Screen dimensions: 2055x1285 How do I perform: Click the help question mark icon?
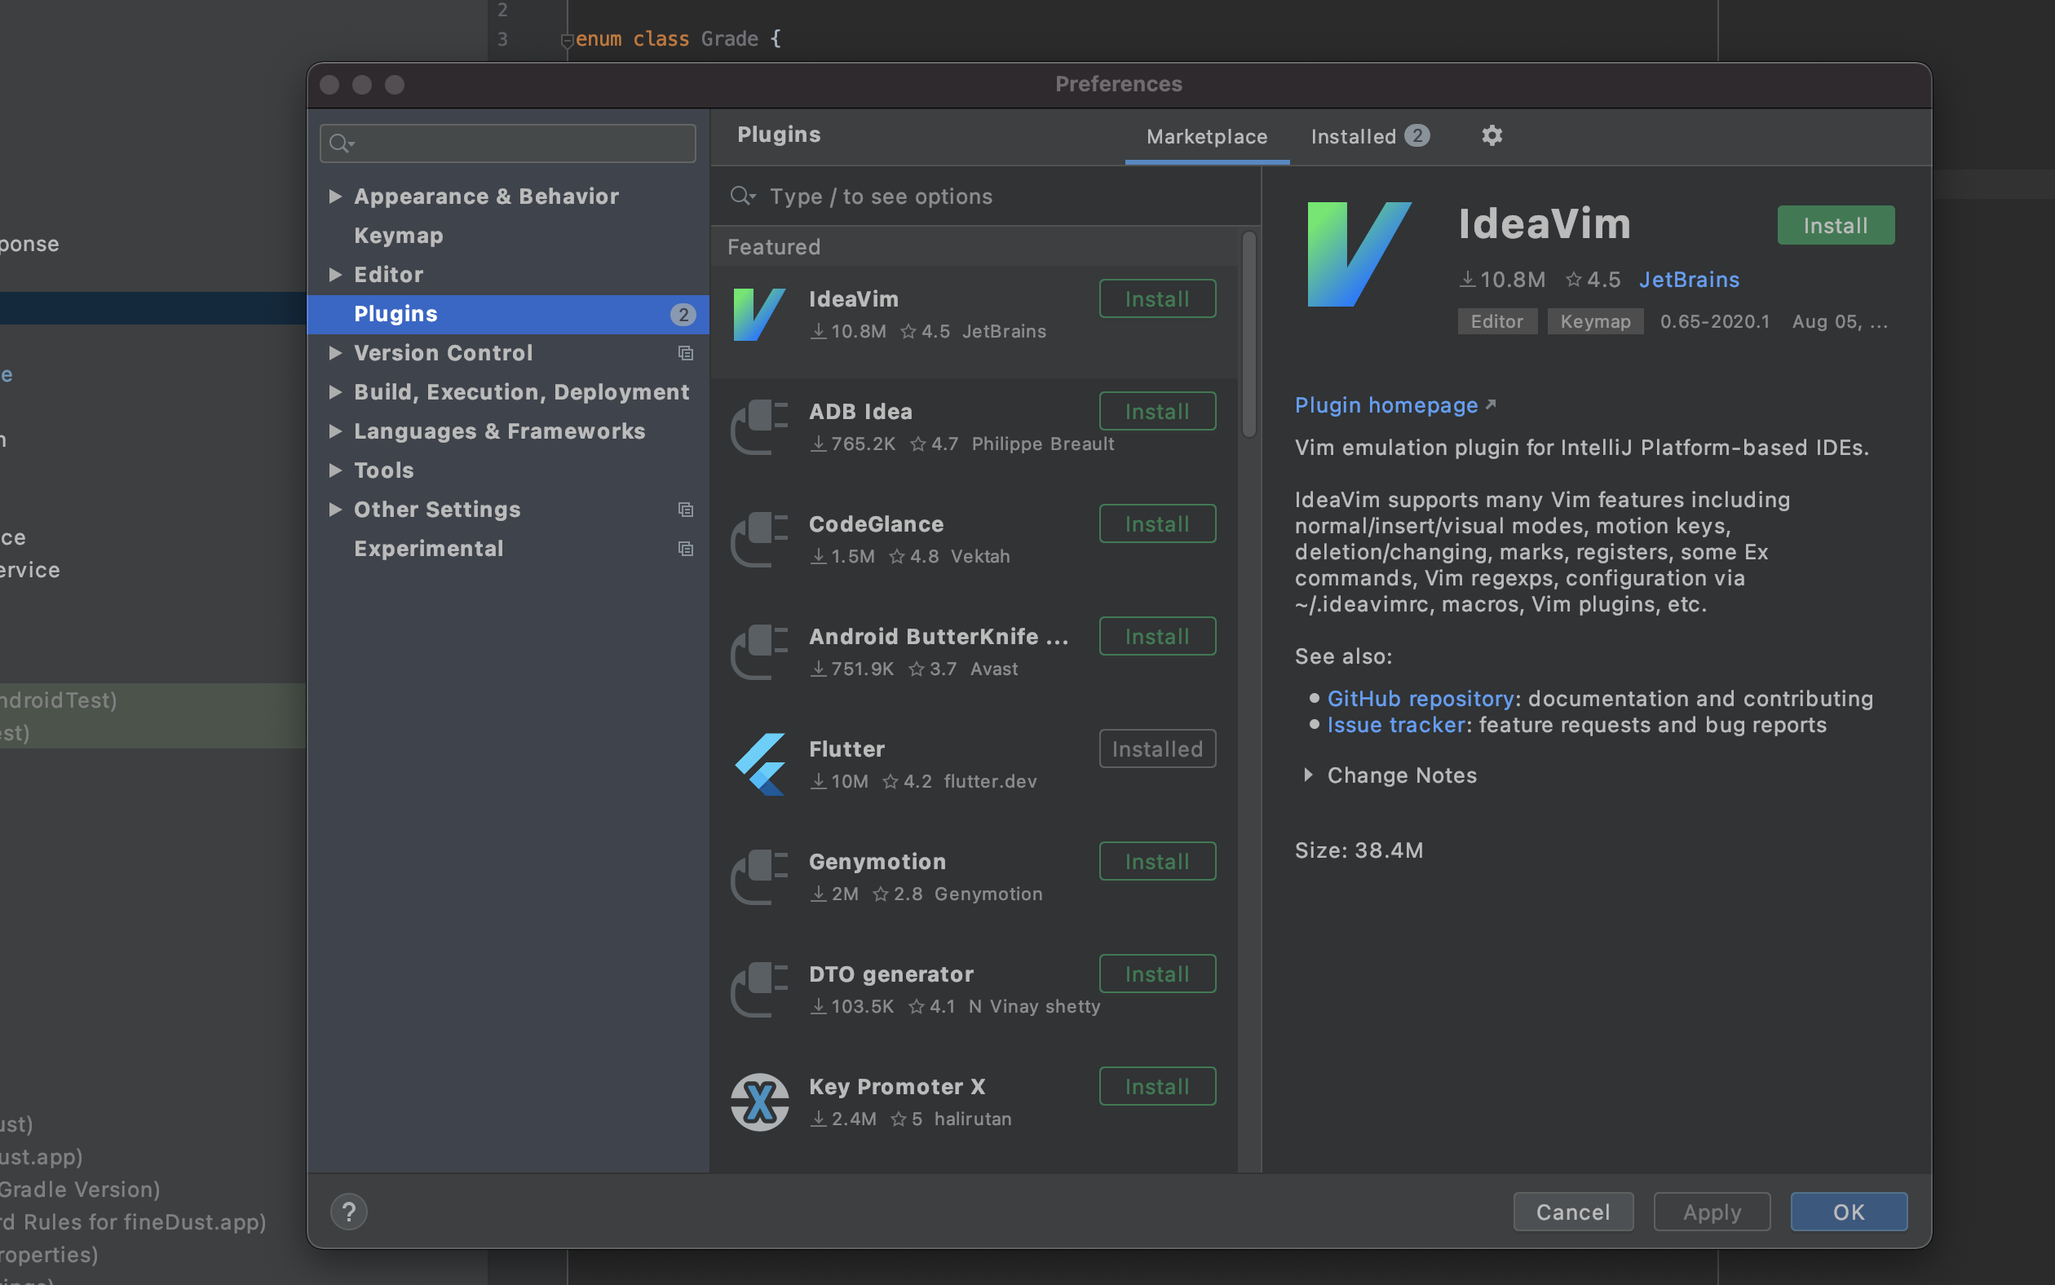[x=348, y=1211]
